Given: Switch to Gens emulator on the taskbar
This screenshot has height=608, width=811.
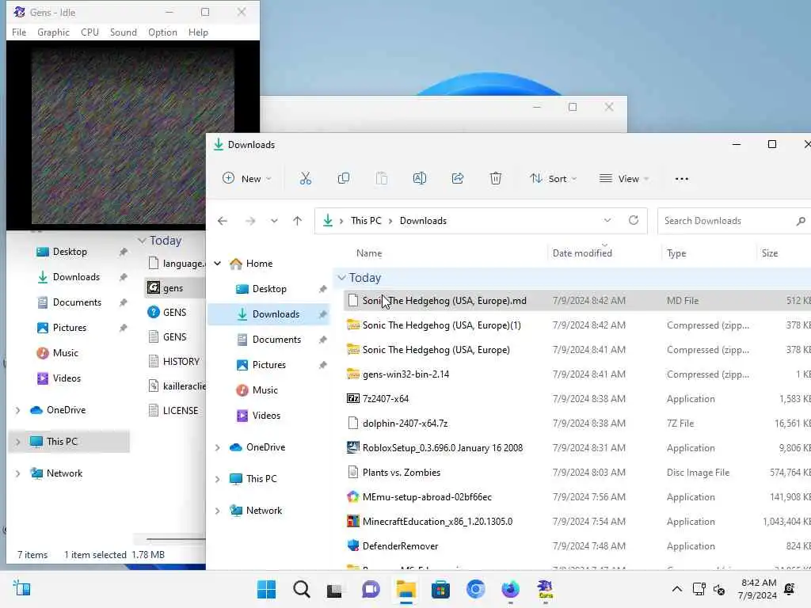Looking at the screenshot, I should pyautogui.click(x=545, y=589).
